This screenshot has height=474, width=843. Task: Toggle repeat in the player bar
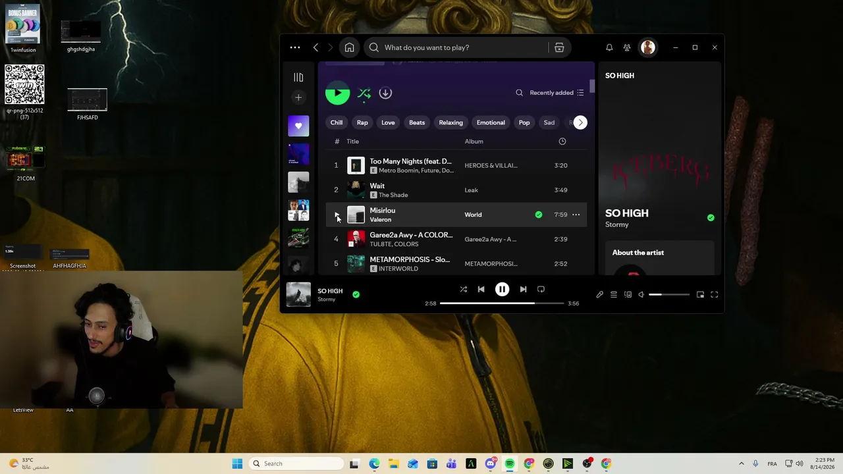(541, 289)
